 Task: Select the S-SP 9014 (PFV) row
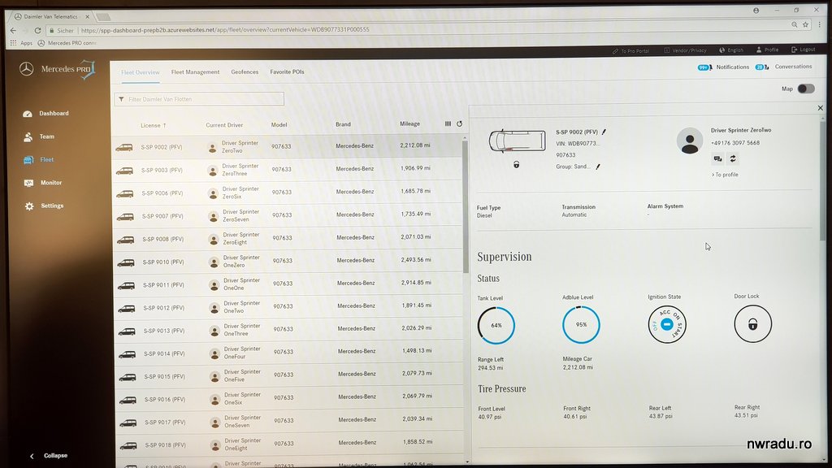coord(289,353)
